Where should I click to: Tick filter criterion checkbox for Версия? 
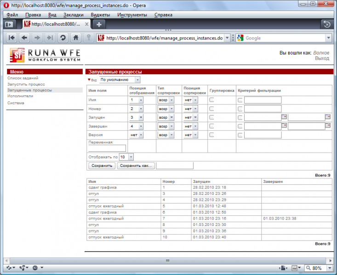coord(240,135)
